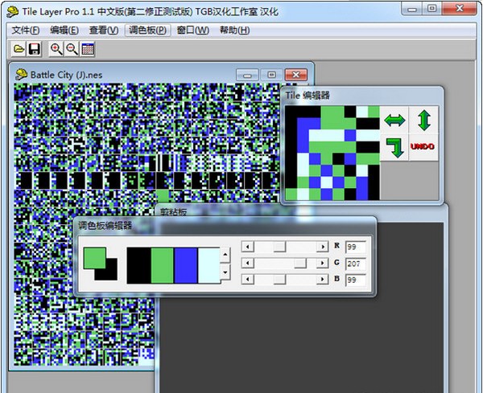Rotate tile with the curved green arrow
This screenshot has height=393, width=483.
pyautogui.click(x=394, y=147)
